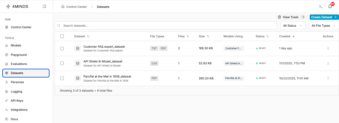The height and width of the screenshot is (123, 339).
Task: Sort by Status column arrows
Action: [x=268, y=36]
